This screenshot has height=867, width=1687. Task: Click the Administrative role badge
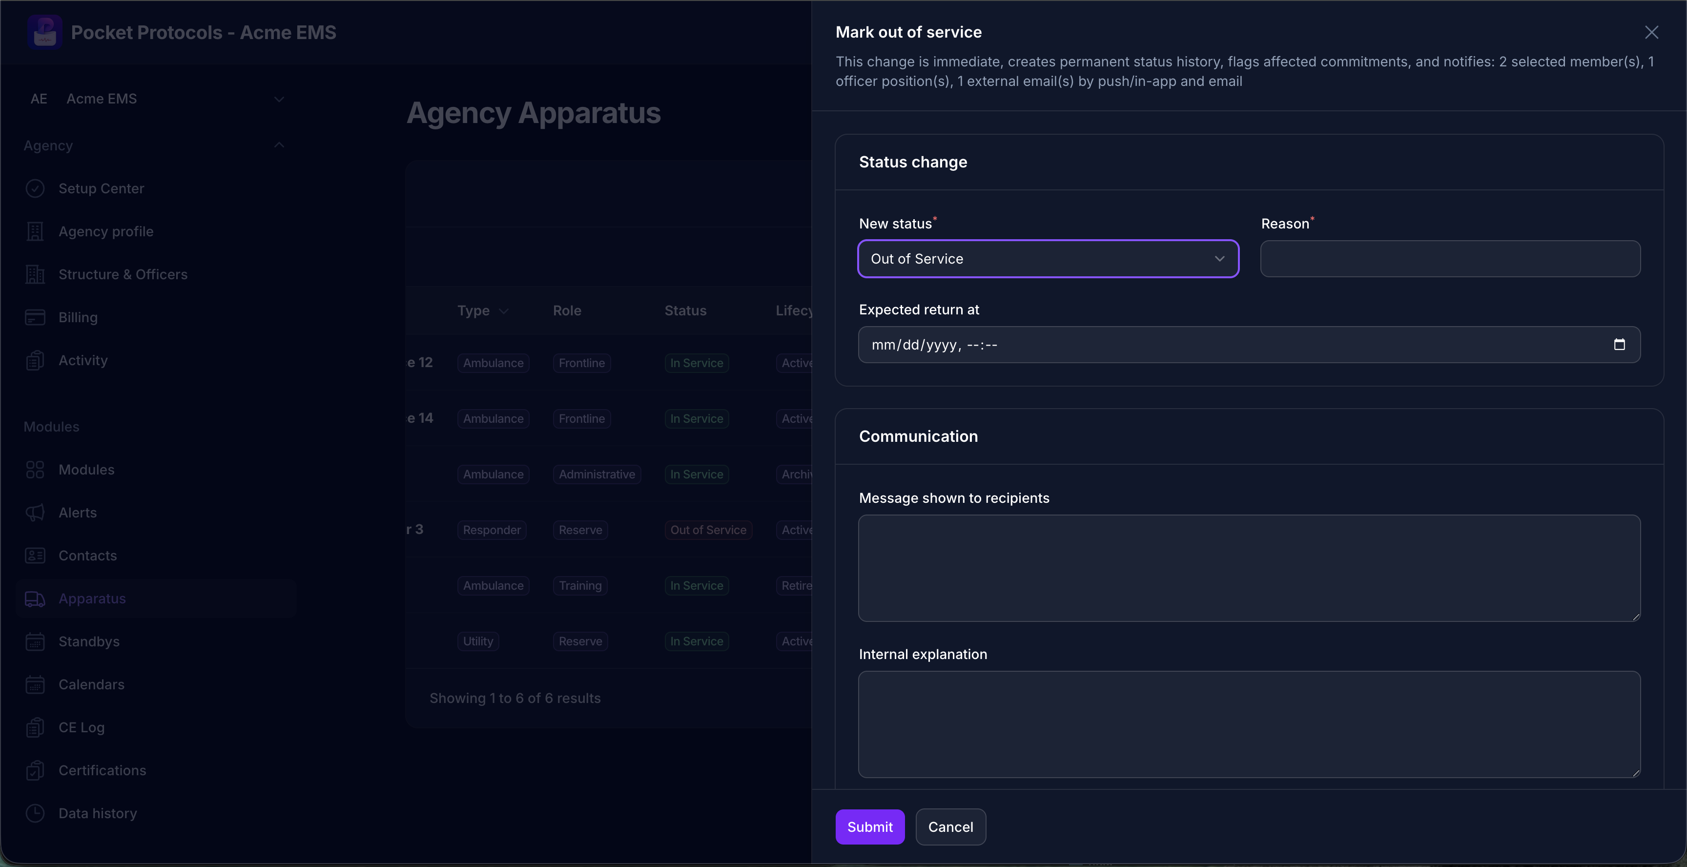coord(597,474)
